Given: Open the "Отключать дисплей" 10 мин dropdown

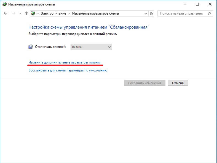Looking at the screenshot, I should point(91,47).
